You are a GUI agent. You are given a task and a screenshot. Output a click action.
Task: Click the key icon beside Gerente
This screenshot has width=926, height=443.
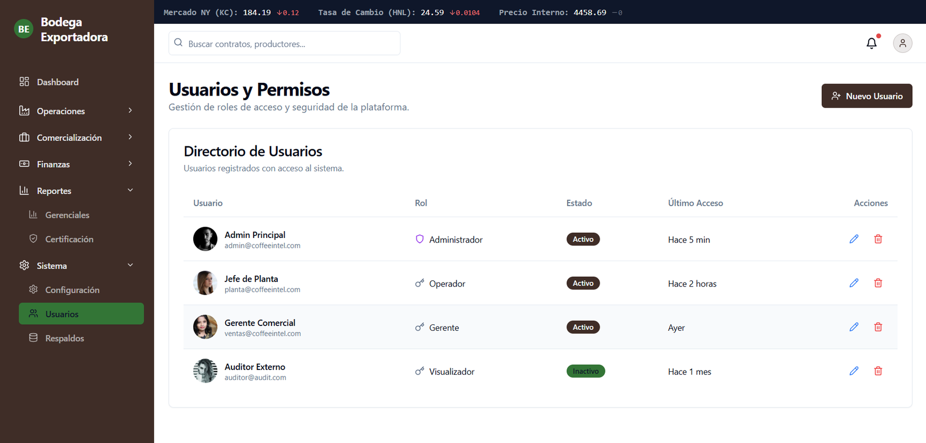point(420,327)
